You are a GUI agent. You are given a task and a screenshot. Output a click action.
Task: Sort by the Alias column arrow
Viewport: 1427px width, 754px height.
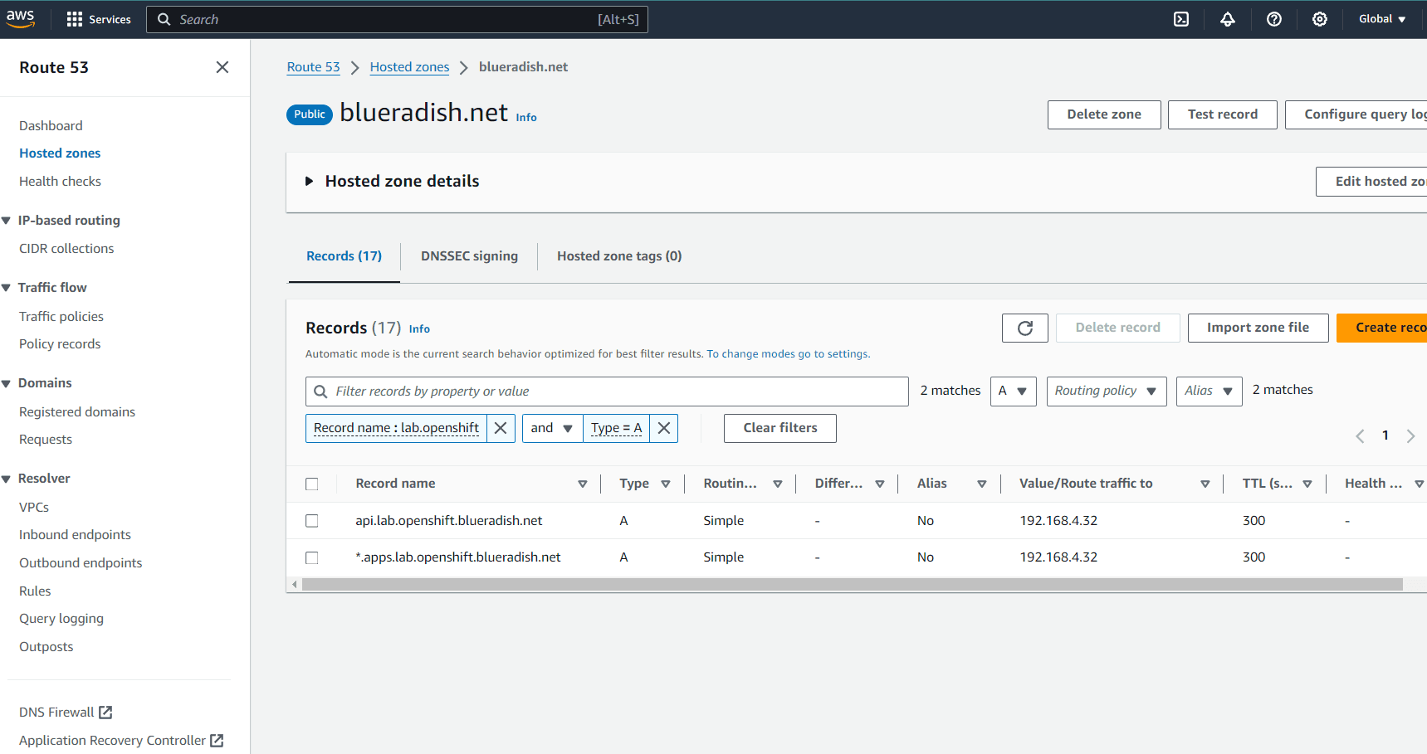coord(982,484)
